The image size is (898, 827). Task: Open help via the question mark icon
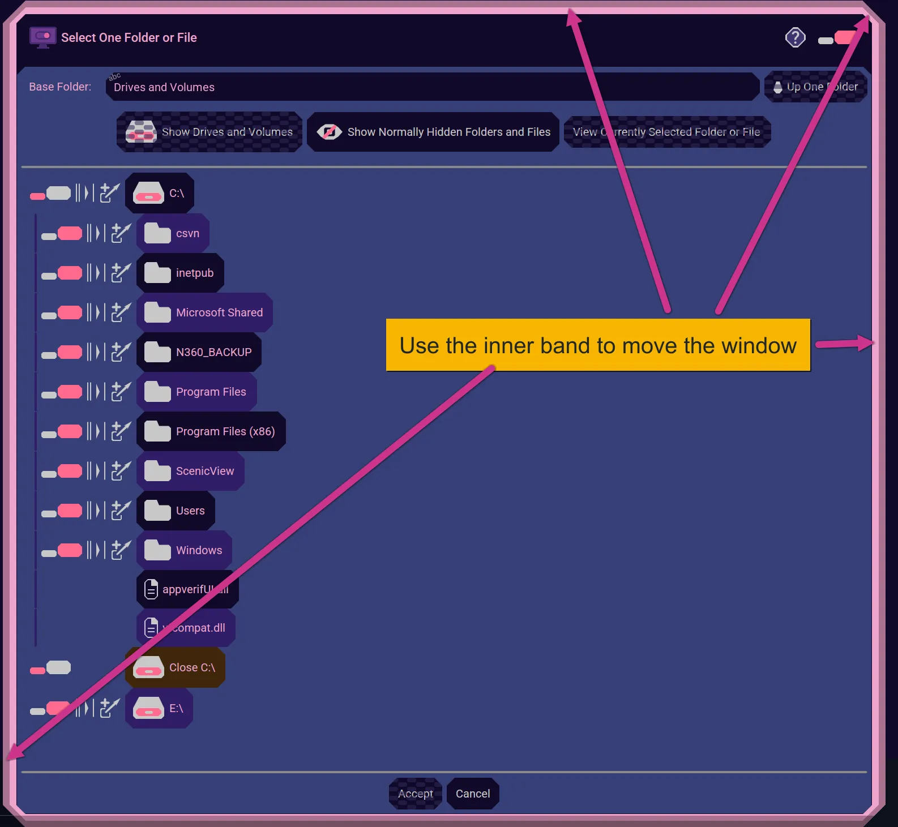pos(795,38)
